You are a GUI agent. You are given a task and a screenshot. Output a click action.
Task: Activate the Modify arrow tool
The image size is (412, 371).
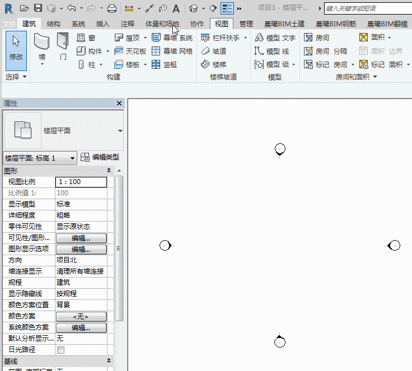tap(16, 51)
